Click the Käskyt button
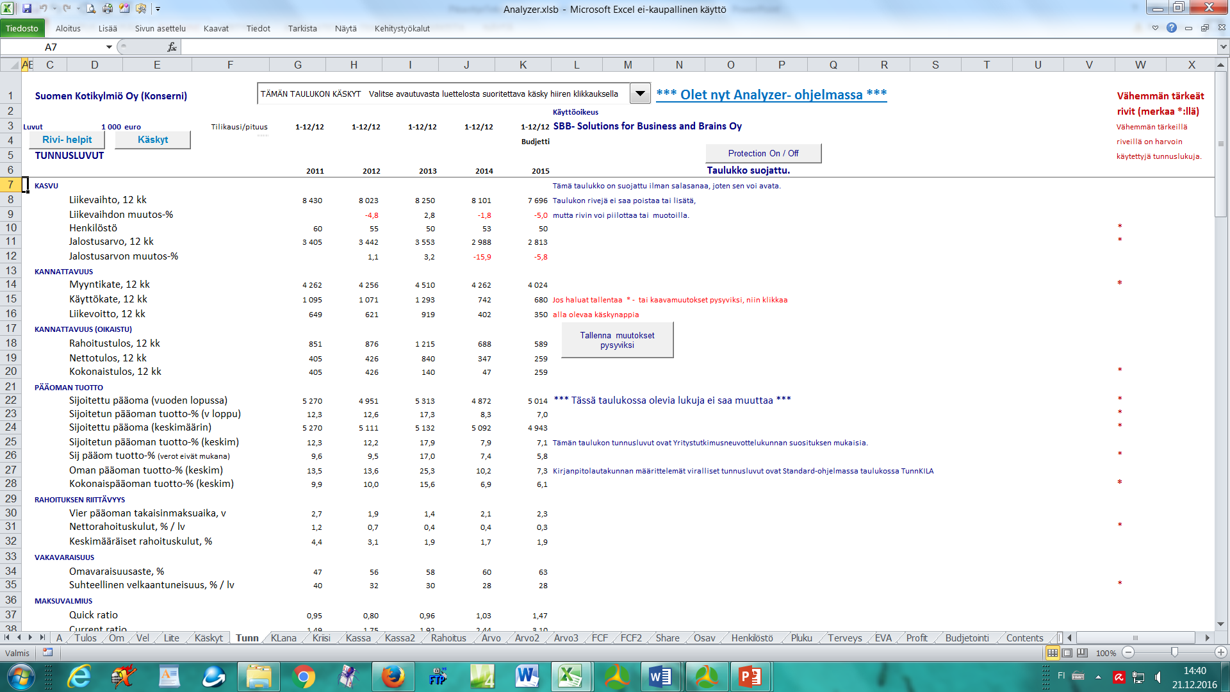Viewport: 1230px width, 692px height. (152, 140)
